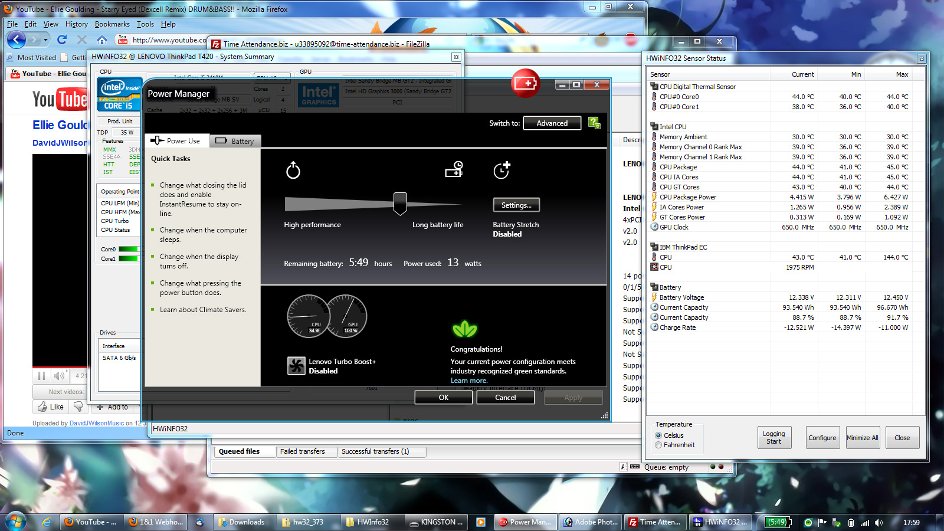Open the green help question-mark icon
The height and width of the screenshot is (531, 944).
click(594, 123)
